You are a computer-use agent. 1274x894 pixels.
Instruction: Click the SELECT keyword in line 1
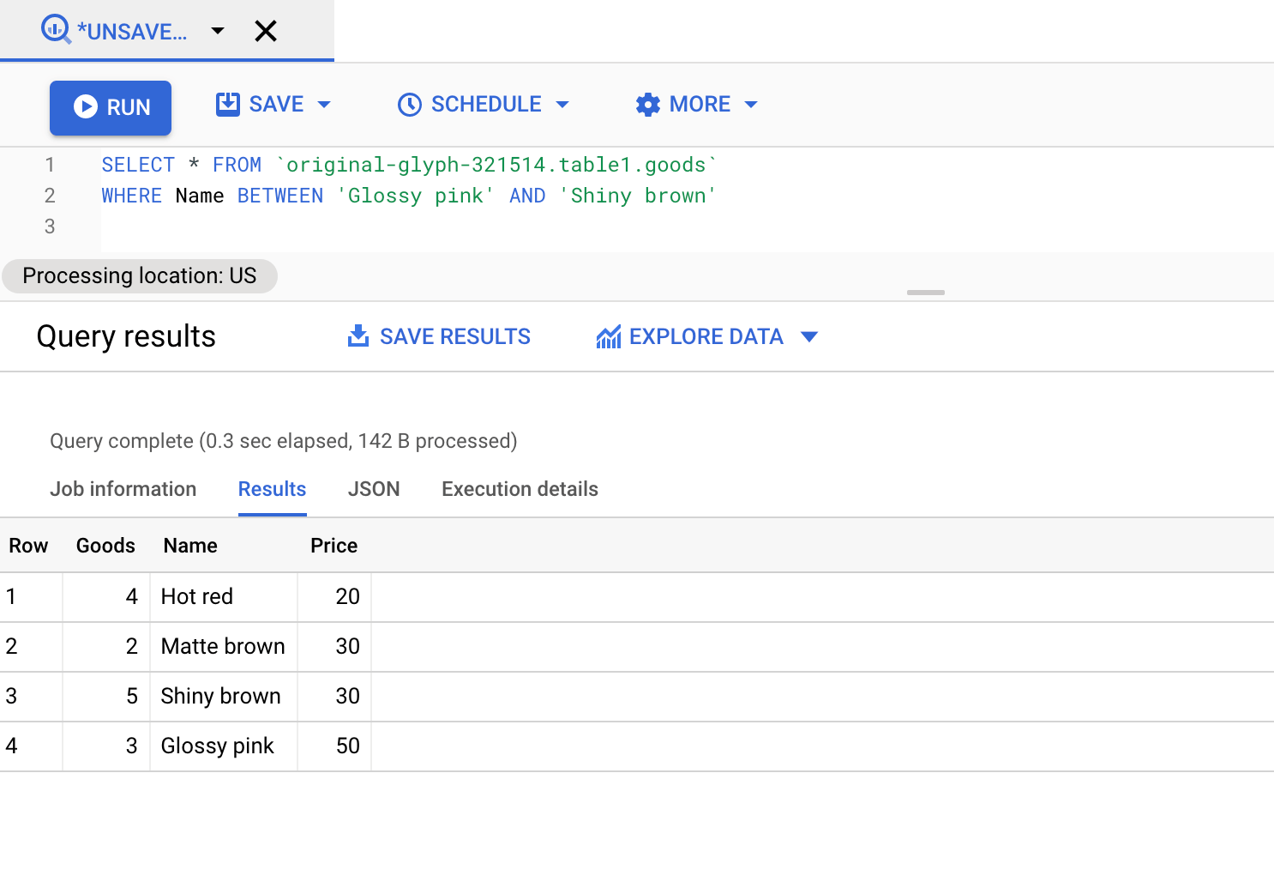tap(138, 165)
